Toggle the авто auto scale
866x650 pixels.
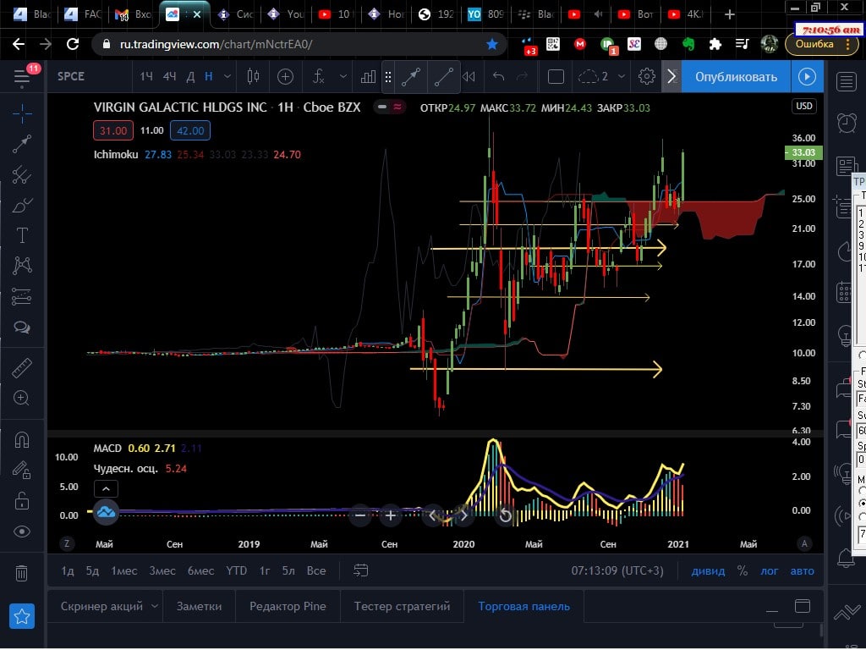pyautogui.click(x=802, y=571)
